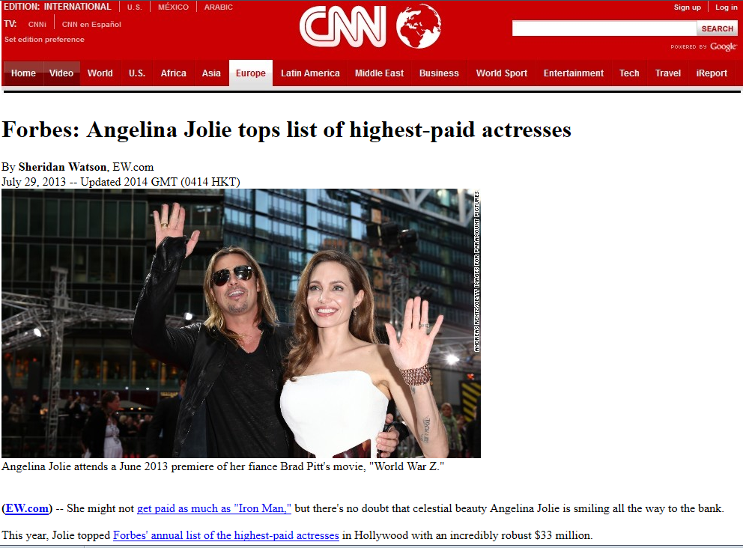Viewport: 743px width, 548px height.
Task: Click the author name Sheridan Watson
Action: click(x=63, y=167)
